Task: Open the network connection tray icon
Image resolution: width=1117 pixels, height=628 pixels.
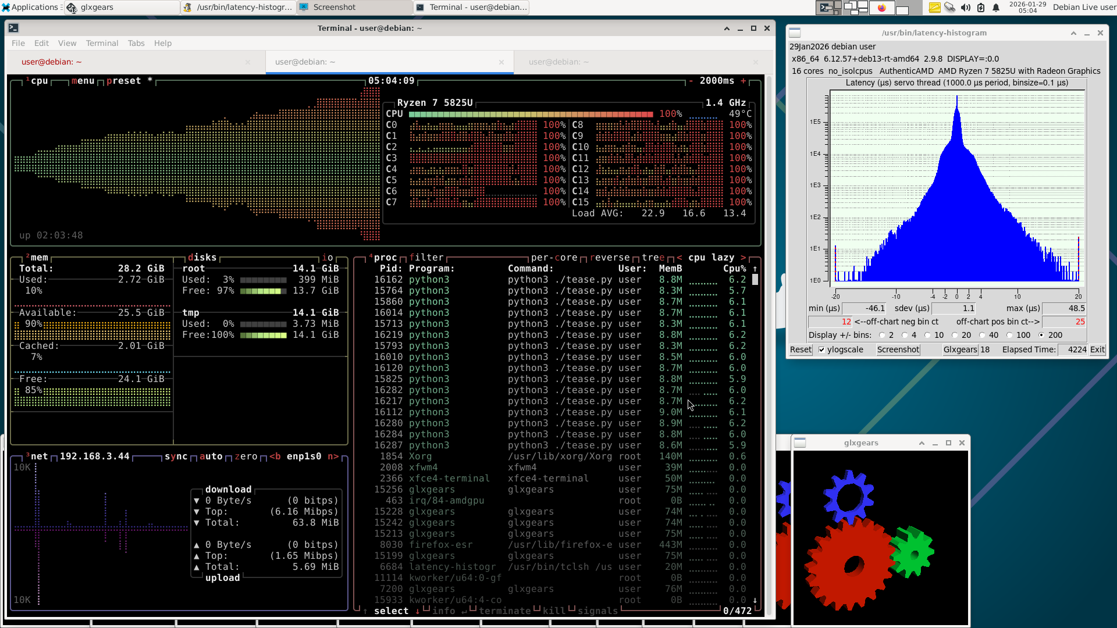Action: tap(949, 8)
